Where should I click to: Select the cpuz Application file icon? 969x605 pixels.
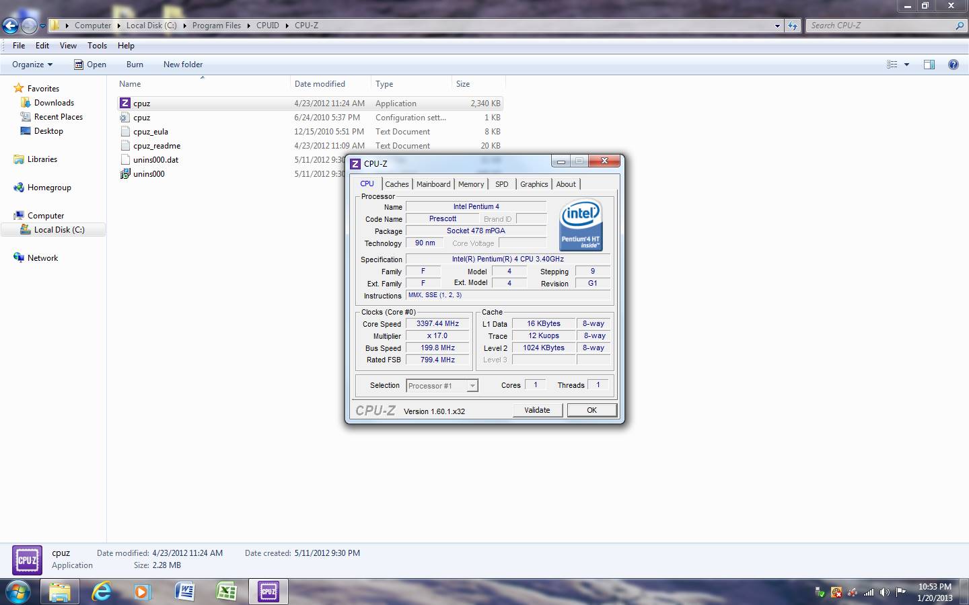click(125, 104)
